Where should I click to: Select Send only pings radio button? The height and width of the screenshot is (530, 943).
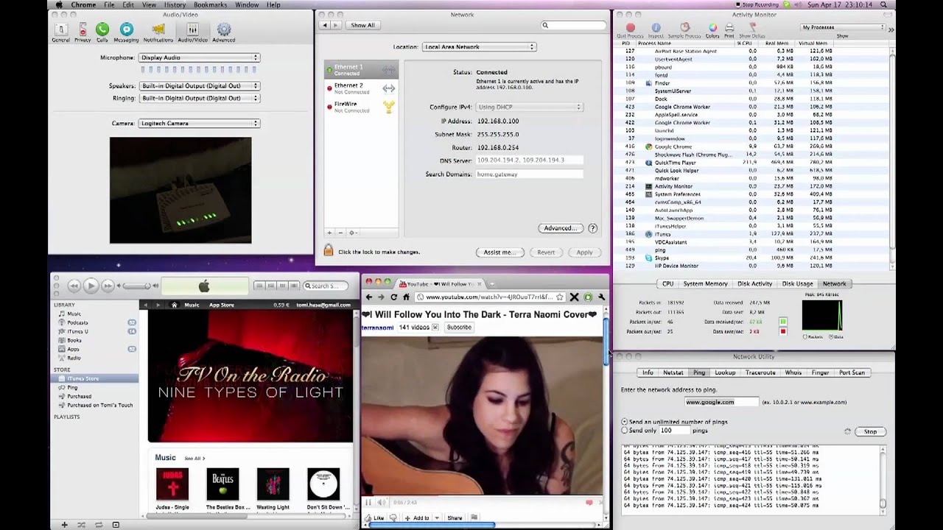click(x=625, y=430)
